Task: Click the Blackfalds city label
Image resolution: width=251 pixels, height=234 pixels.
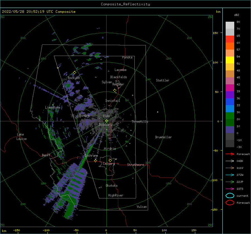Action: (x=119, y=77)
